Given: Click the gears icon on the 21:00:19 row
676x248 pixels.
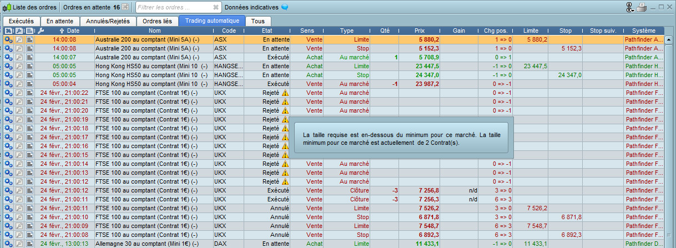Looking at the screenshot, I should pos(8,119).
